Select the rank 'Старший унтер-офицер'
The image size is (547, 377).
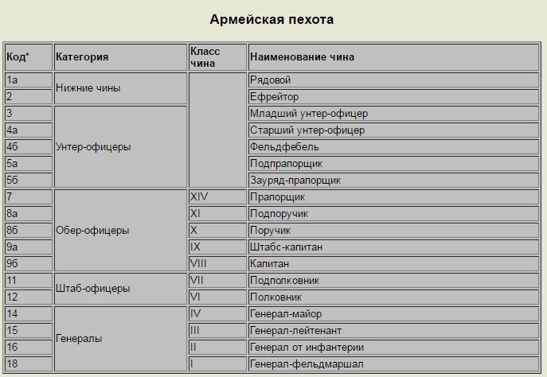pyautogui.click(x=393, y=130)
